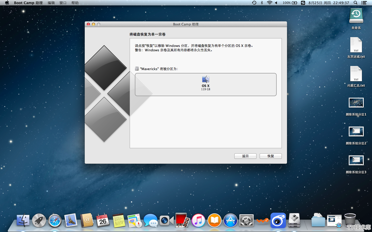Close the Boot Camp 助理 window
The image size is (372, 232).
pyautogui.click(x=88, y=24)
